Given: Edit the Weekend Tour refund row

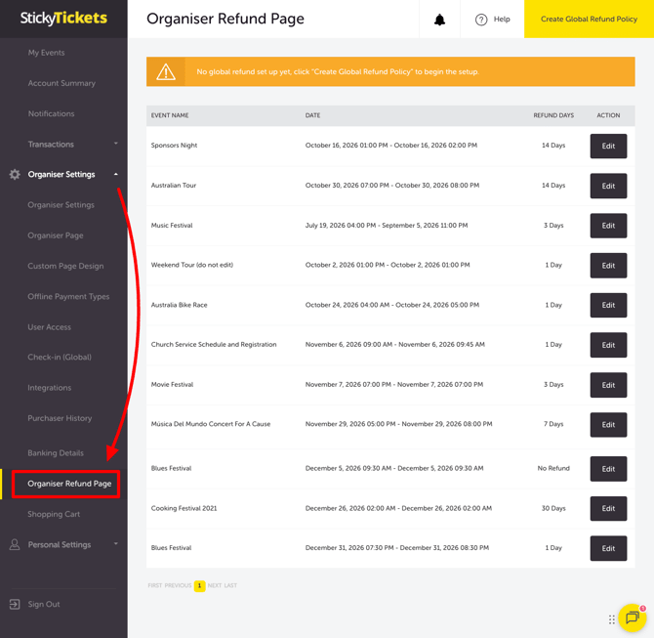Looking at the screenshot, I should 608,266.
